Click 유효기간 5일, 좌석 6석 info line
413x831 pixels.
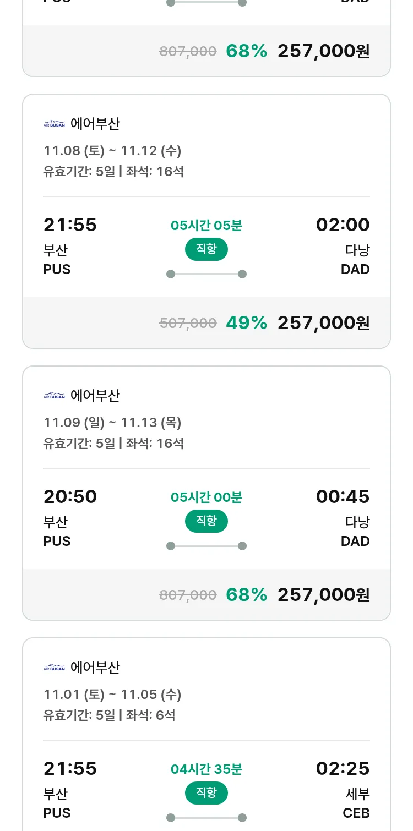pyautogui.click(x=109, y=715)
